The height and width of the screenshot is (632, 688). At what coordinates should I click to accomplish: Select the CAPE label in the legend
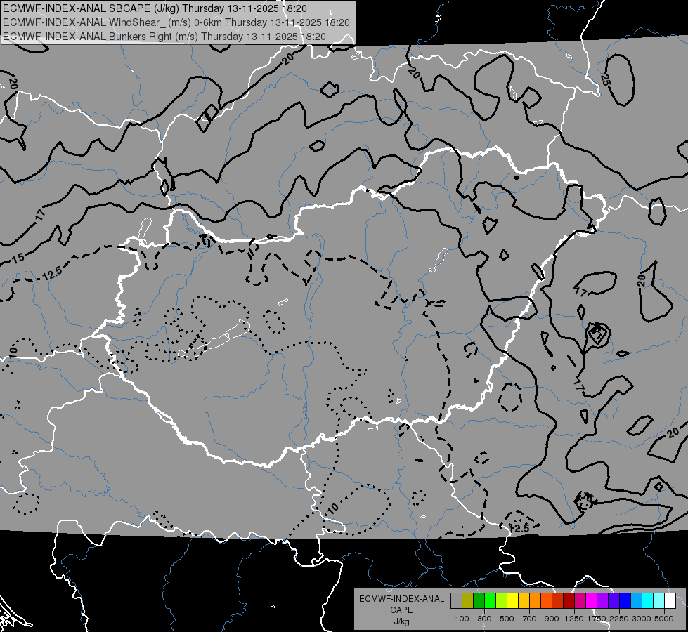click(401, 610)
